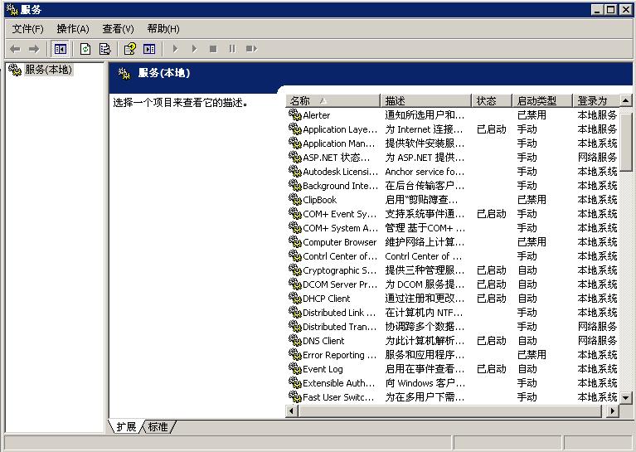Select the ASP.NET 状态 service icon
Image resolution: width=636 pixels, height=452 pixels.
click(x=295, y=157)
